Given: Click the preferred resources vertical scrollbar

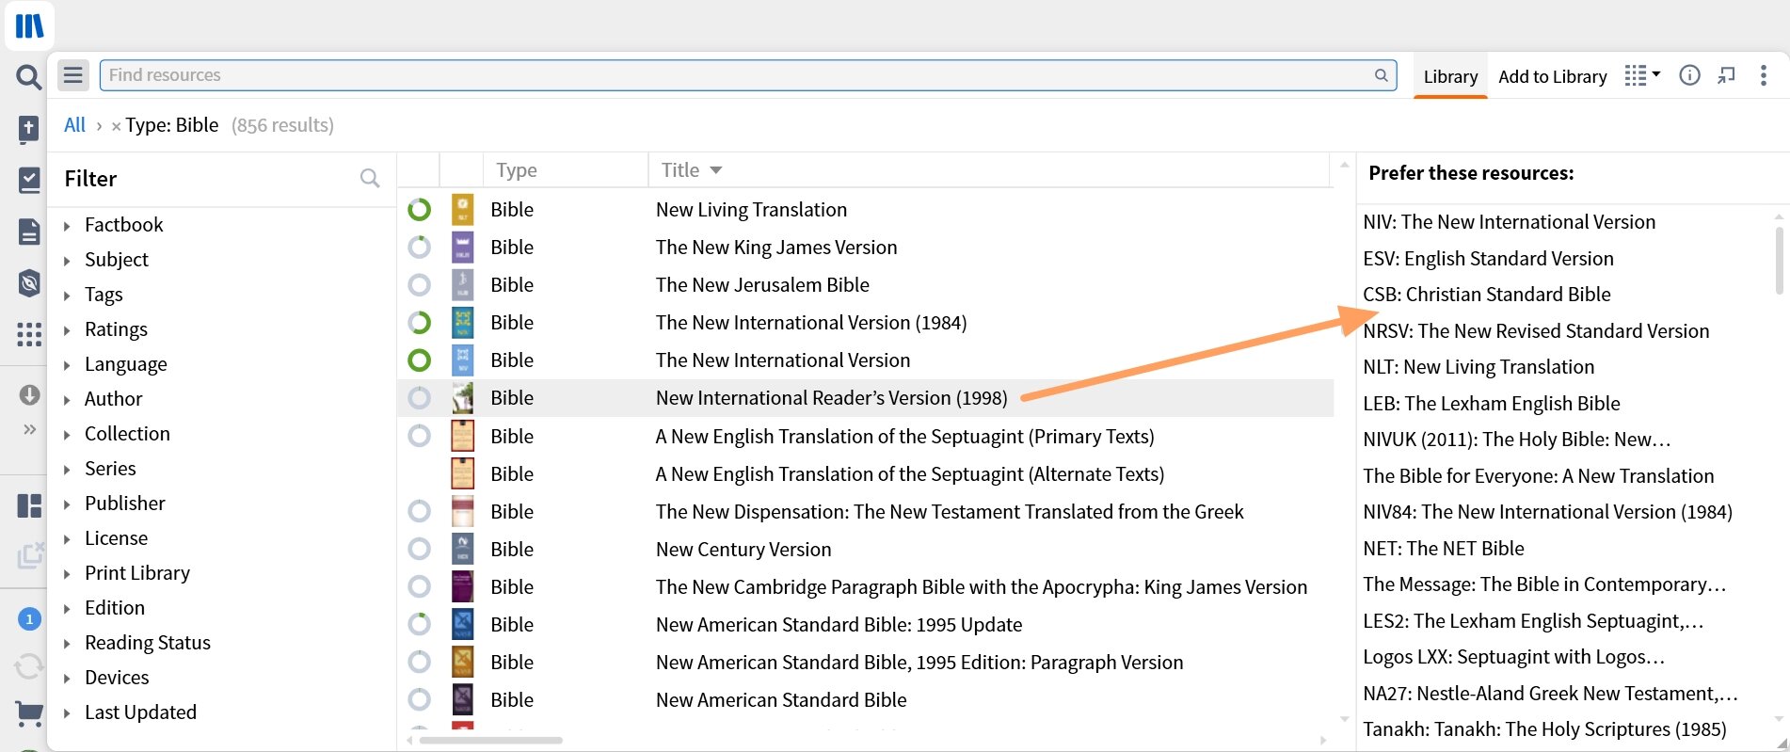Looking at the screenshot, I should 1779,261.
